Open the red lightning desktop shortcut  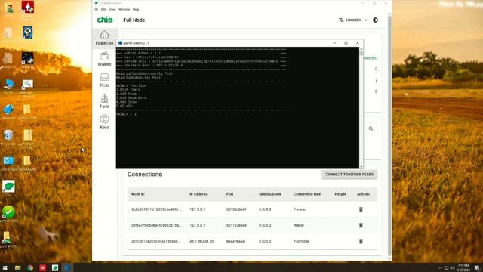point(27,8)
